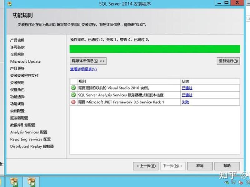Click 隐藏详细信息(S) button to hide details
Viewport: 250px width, 187px height.
point(88,61)
